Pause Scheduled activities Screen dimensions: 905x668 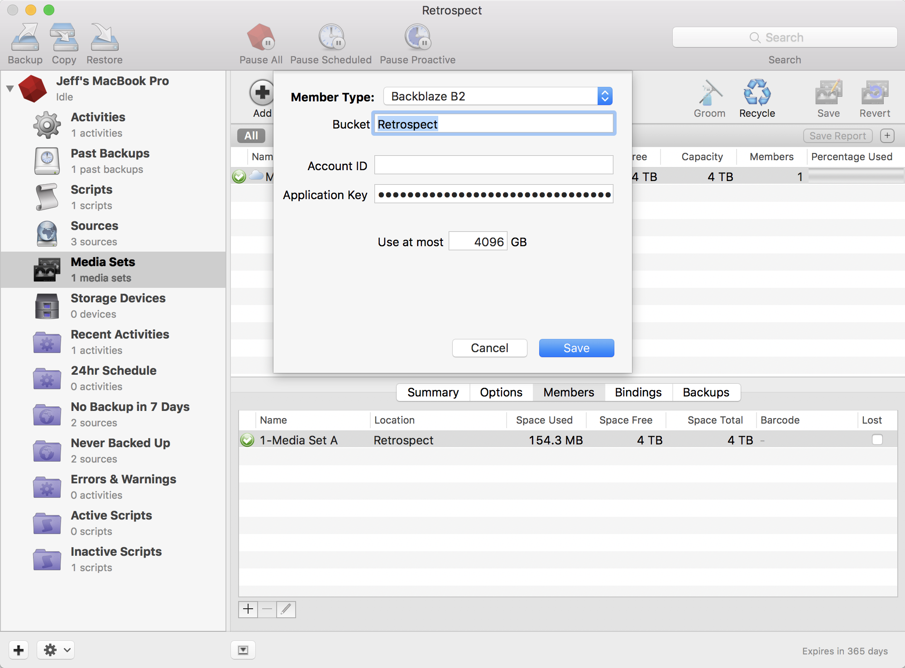(331, 42)
